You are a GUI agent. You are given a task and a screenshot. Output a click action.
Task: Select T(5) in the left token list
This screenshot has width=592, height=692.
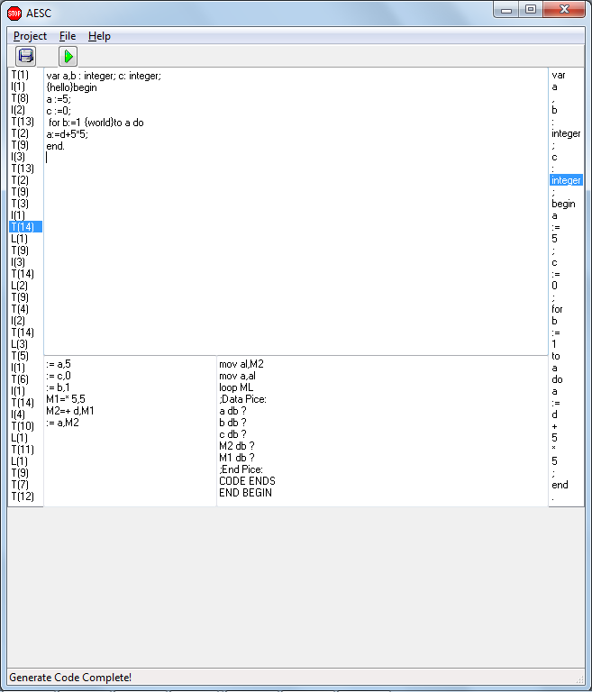click(x=20, y=356)
